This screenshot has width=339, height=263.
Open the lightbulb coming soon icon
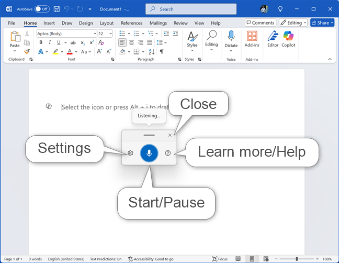(280, 9)
